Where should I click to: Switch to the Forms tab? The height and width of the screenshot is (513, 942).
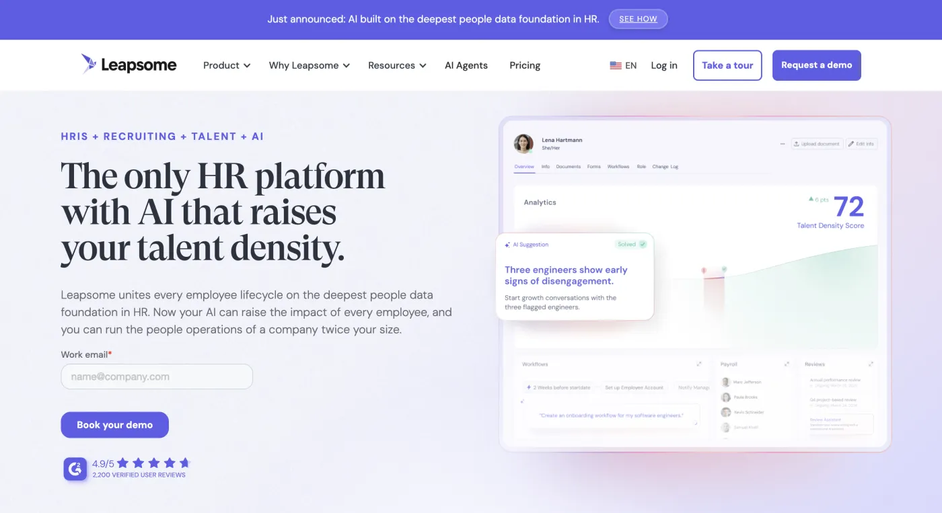[593, 166]
